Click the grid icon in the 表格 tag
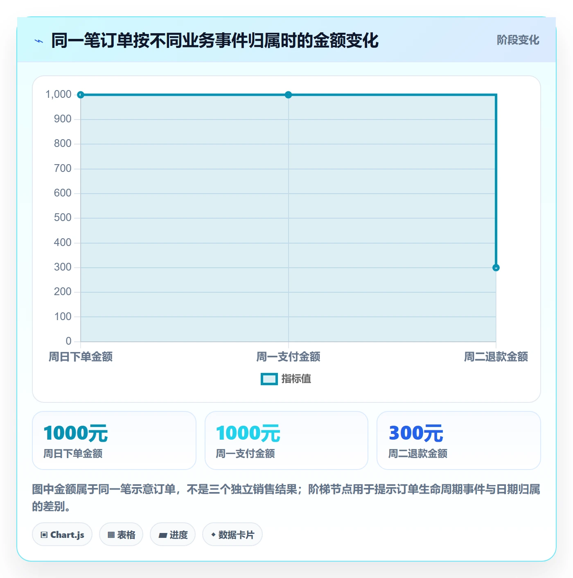 (x=111, y=535)
